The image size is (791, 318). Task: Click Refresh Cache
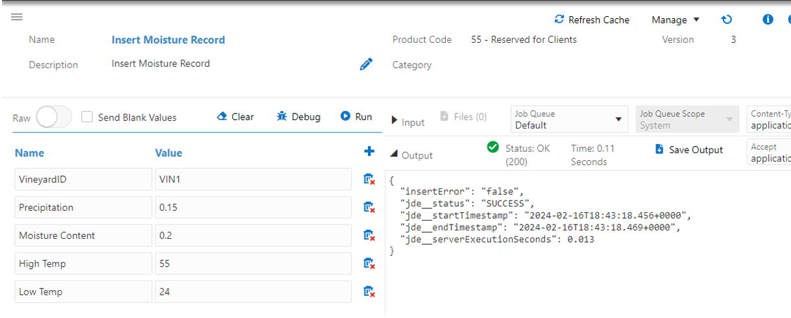tap(592, 19)
